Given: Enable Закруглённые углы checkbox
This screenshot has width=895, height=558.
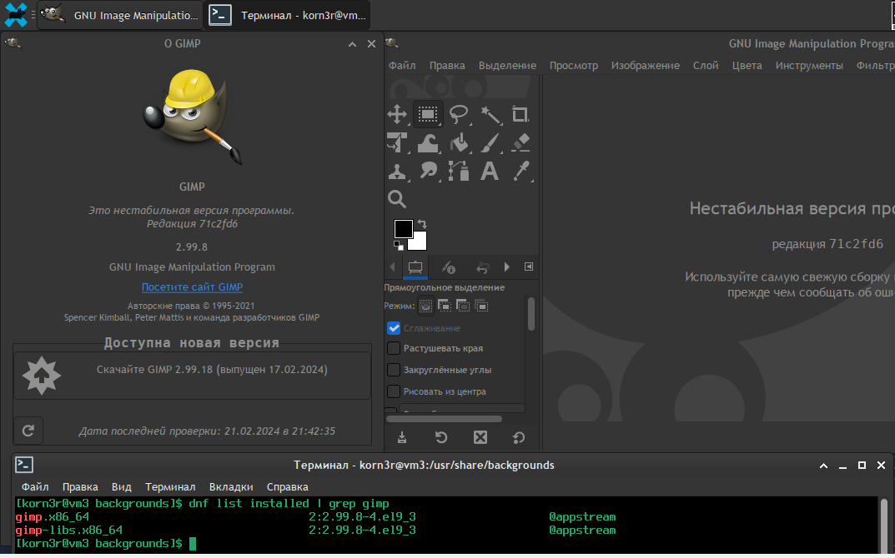Looking at the screenshot, I should (x=394, y=370).
